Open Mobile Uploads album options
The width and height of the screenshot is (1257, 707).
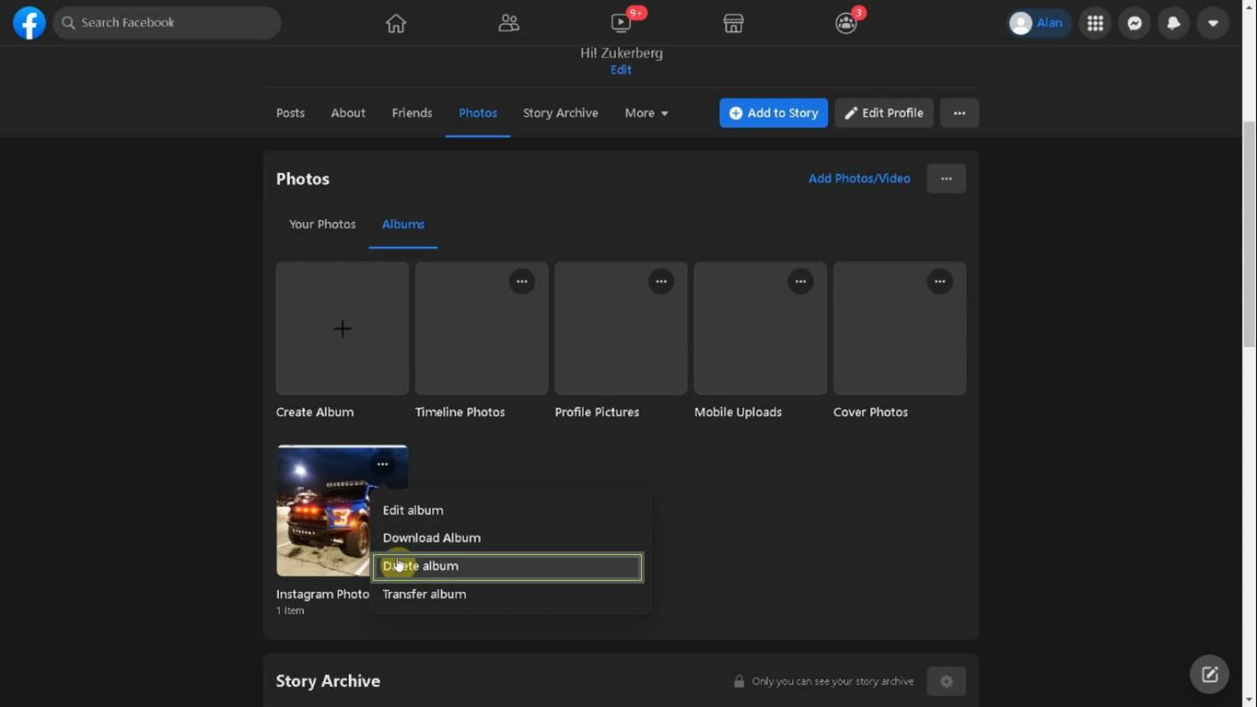pyautogui.click(x=800, y=282)
